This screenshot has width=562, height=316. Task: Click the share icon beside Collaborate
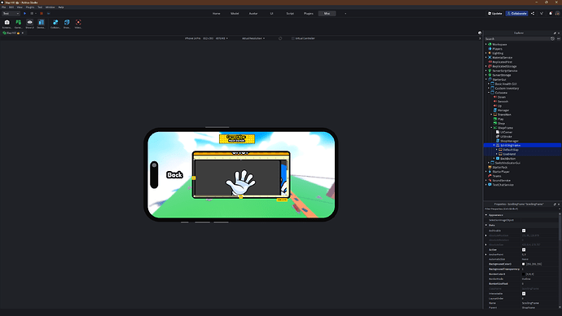[533, 14]
